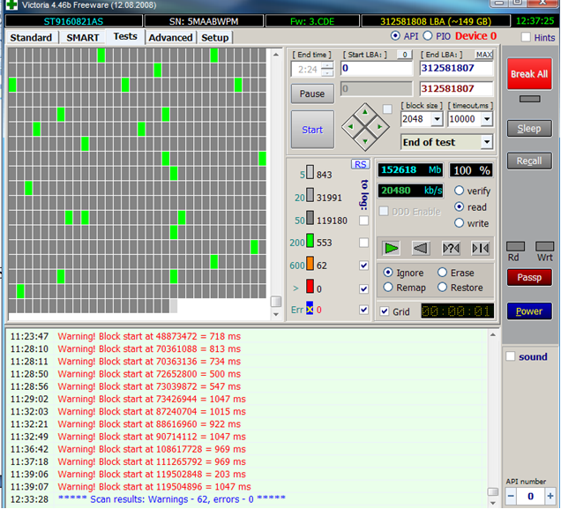Open the Setup tab
The image size is (561, 509).
pos(214,38)
